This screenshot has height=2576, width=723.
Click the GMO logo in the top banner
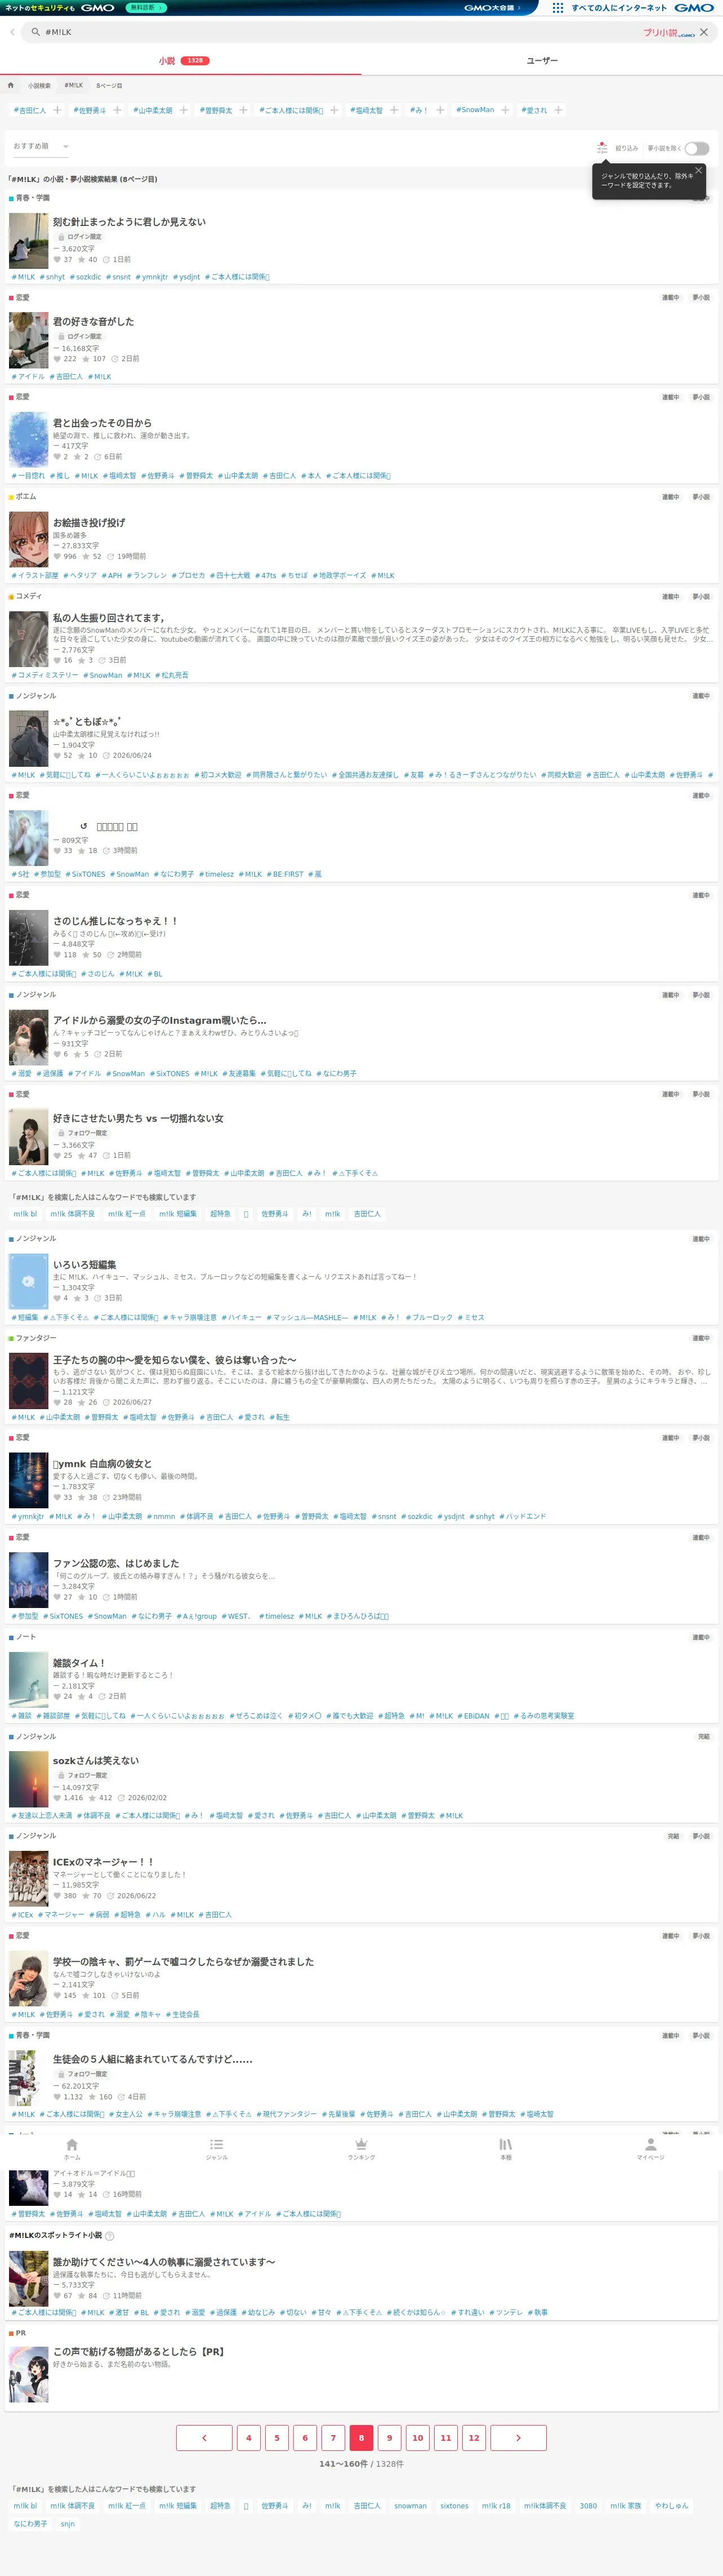click(693, 7)
